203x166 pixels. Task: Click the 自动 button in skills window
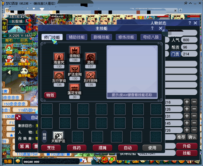coord(128,148)
